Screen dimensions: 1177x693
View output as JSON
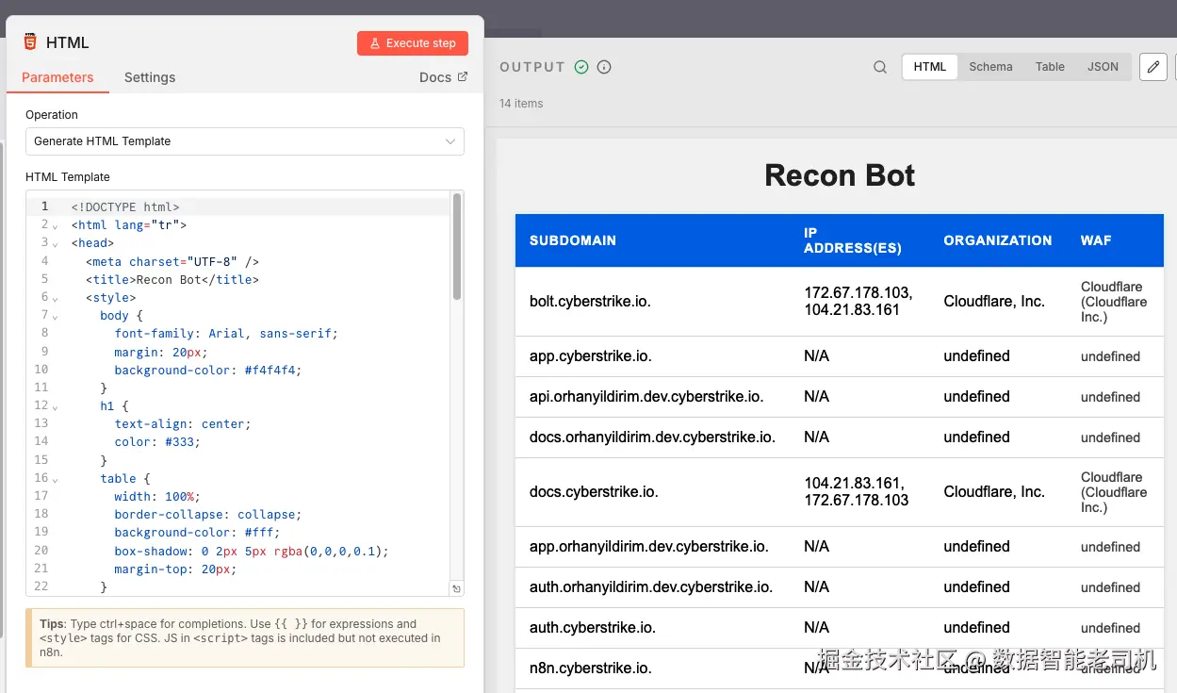coord(1103,67)
